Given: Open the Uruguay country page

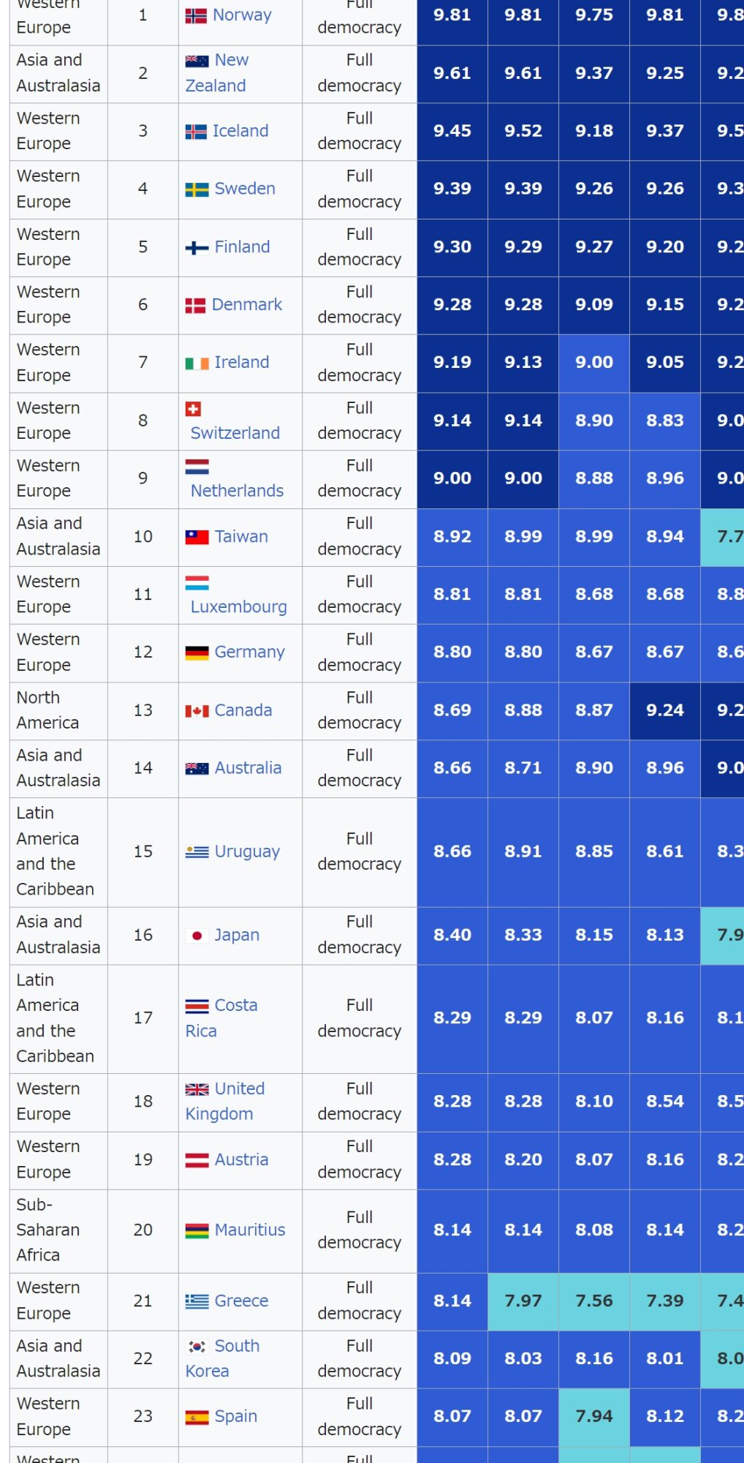Looking at the screenshot, I should pos(247,851).
